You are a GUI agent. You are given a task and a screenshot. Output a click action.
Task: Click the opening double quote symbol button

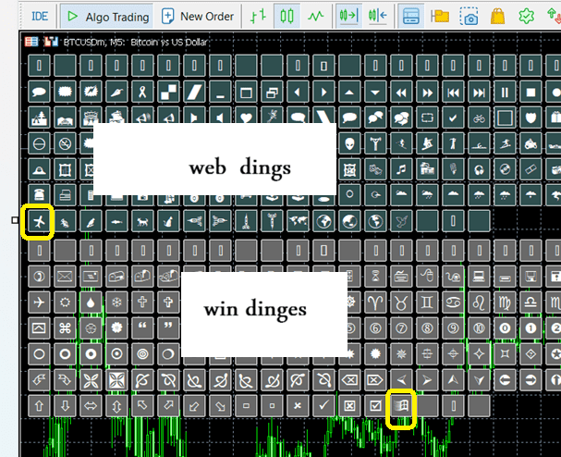[142, 328]
